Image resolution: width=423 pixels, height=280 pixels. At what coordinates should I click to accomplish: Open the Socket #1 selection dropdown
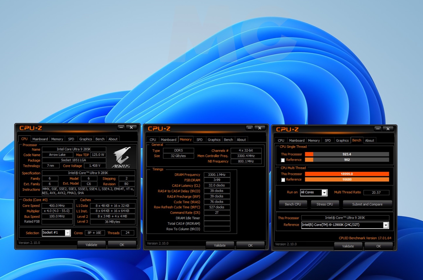[x=67, y=233]
